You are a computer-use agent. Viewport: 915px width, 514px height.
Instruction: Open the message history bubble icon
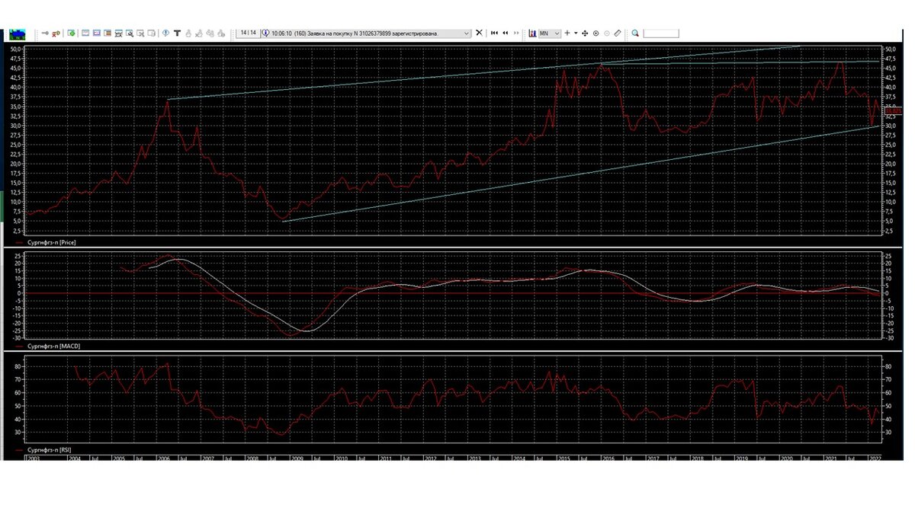[x=265, y=33]
